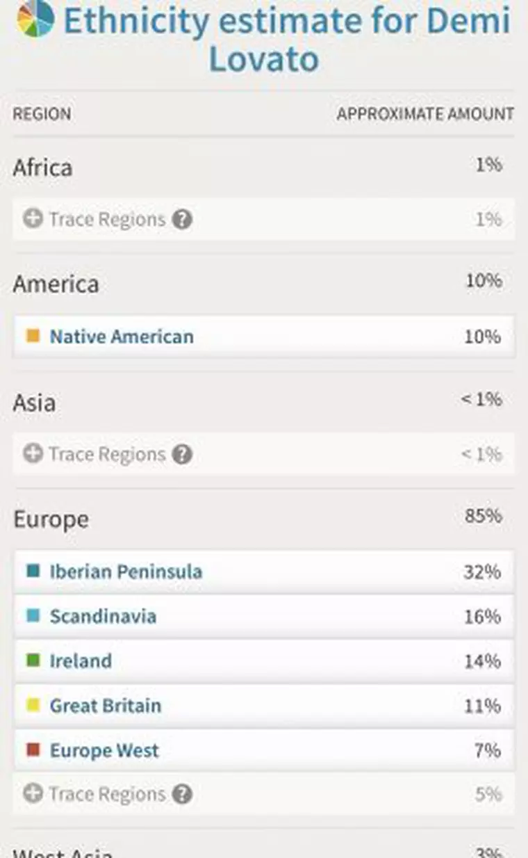Select the Great Britain region link

(105, 706)
